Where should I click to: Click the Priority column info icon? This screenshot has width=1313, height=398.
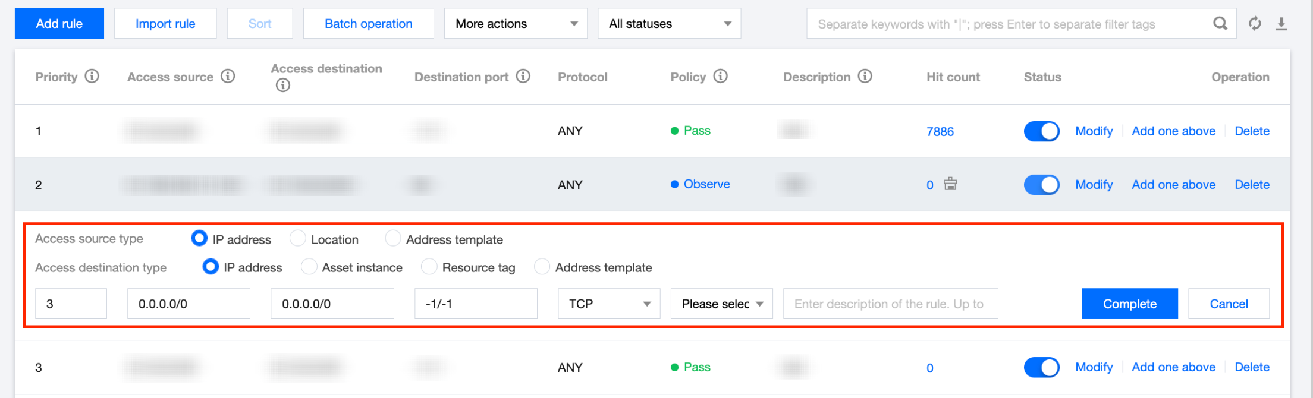[92, 77]
